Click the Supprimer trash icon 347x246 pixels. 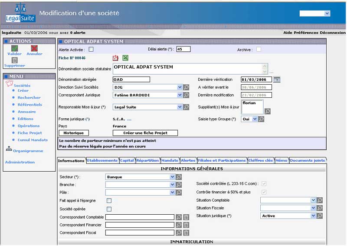[x=15, y=60]
